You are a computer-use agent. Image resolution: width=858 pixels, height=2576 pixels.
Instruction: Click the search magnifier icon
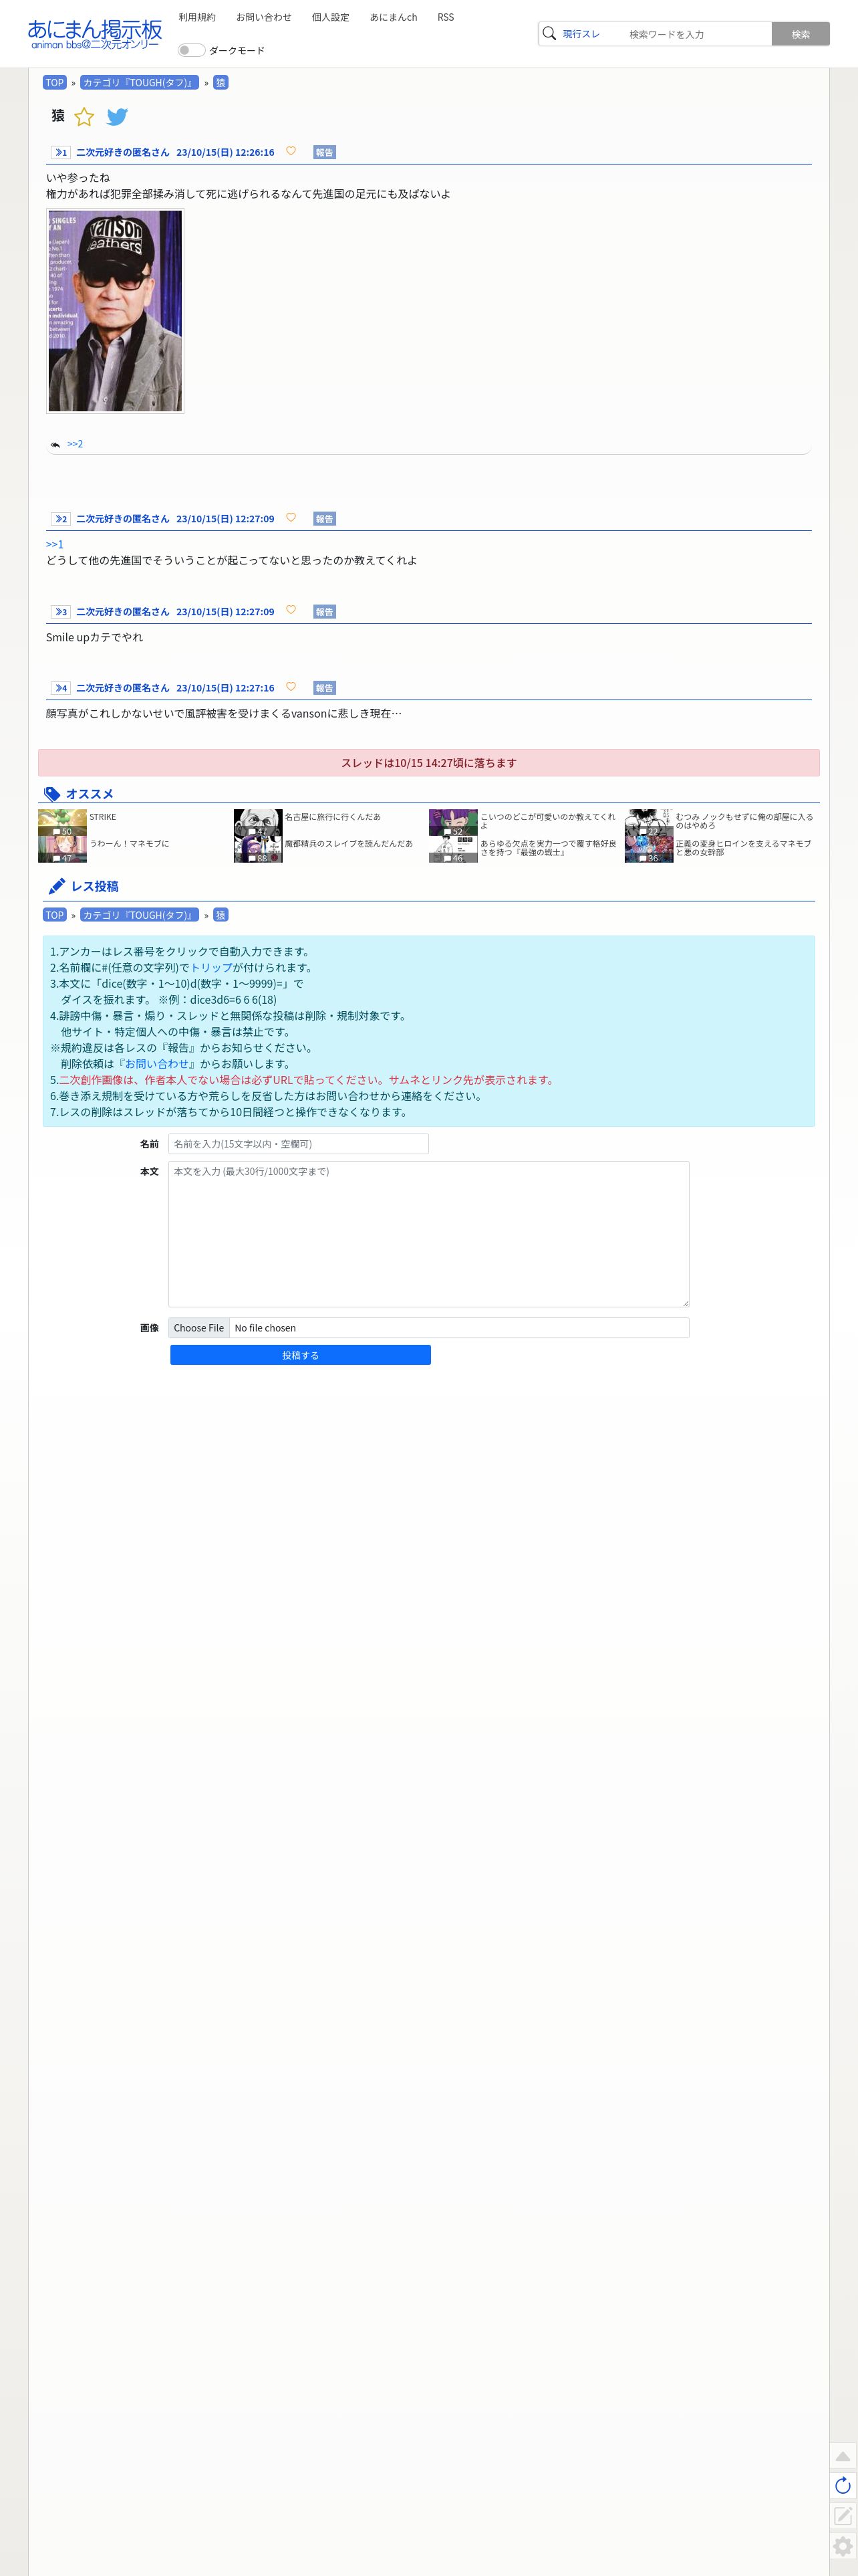[x=549, y=34]
